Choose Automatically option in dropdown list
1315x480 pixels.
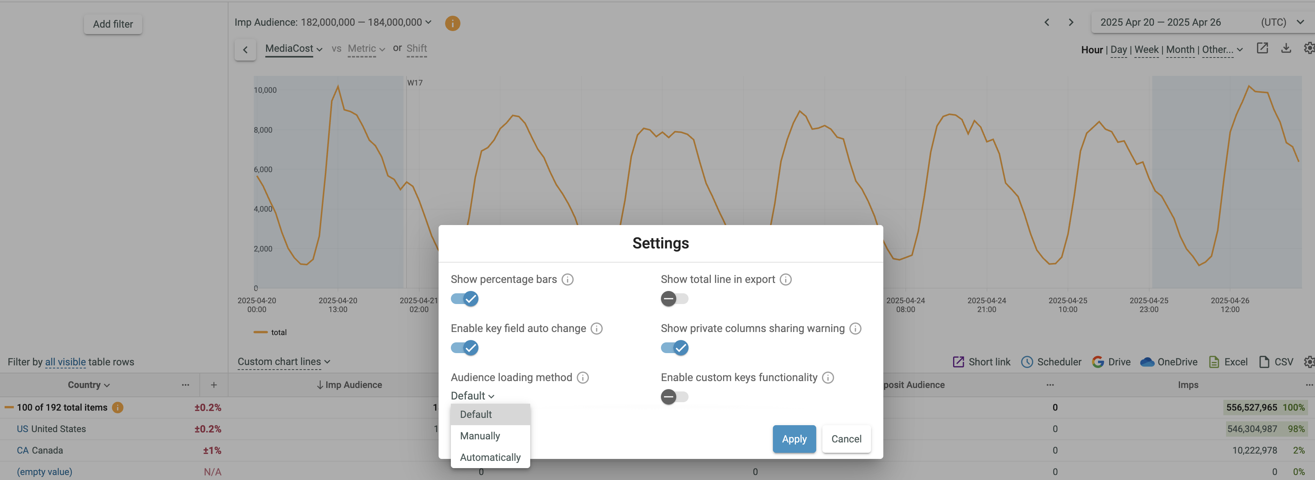490,457
